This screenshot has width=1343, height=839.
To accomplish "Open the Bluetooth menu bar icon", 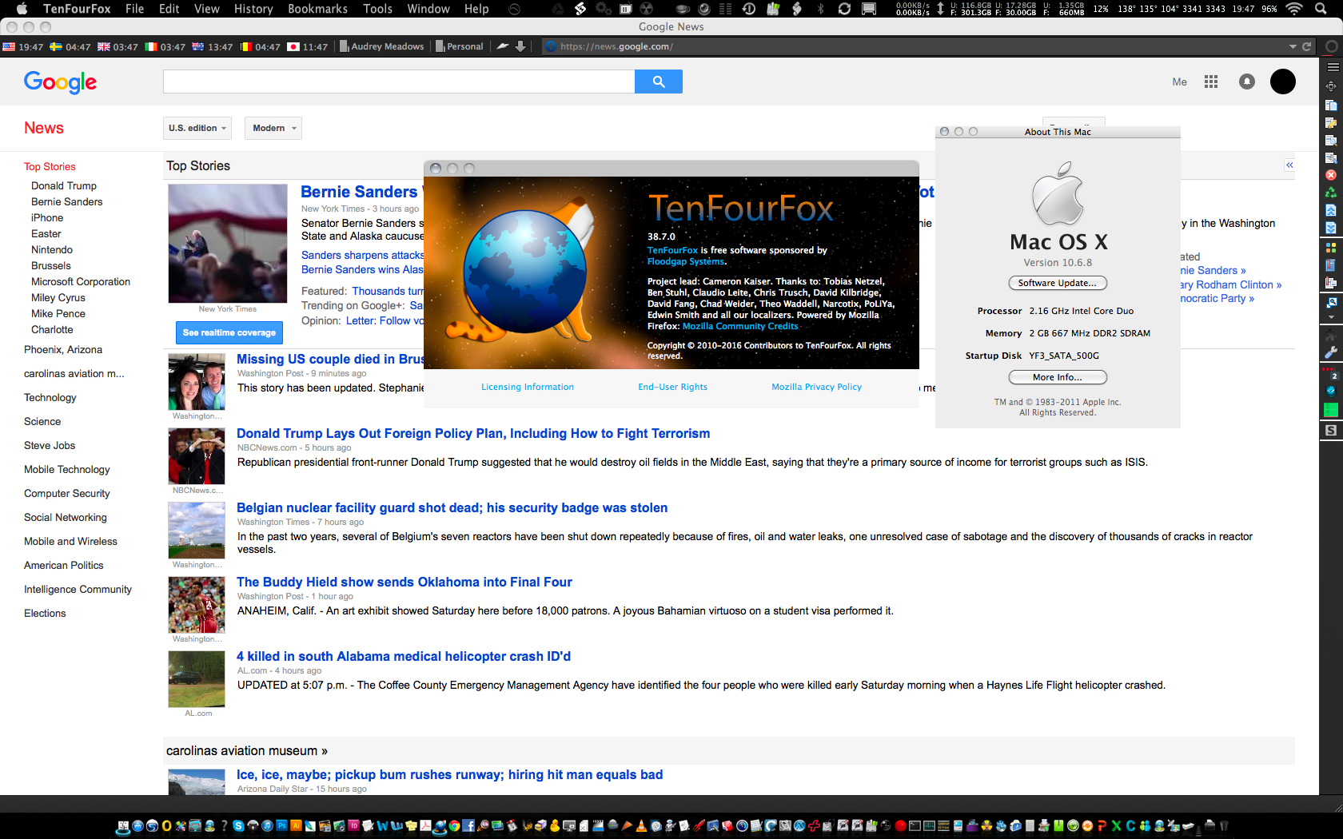I will click(x=820, y=9).
